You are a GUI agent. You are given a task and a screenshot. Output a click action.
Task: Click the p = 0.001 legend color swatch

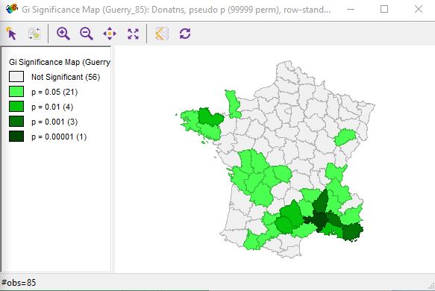(x=16, y=122)
